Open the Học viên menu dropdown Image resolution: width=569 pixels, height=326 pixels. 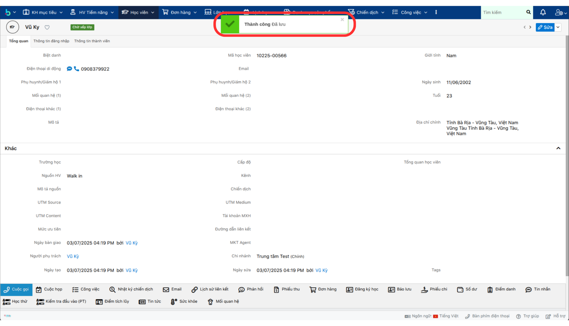point(138,12)
